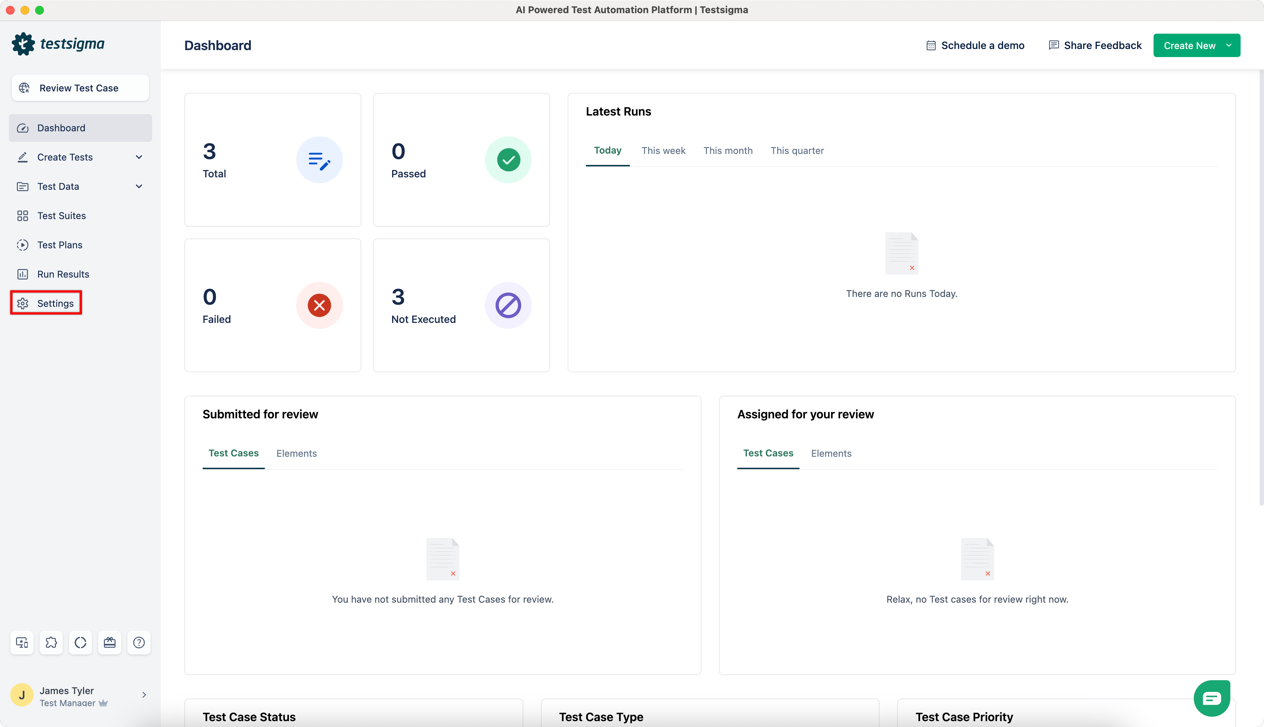Open the Create New dropdown arrow
Screen dimensions: 1264x727
point(1229,45)
